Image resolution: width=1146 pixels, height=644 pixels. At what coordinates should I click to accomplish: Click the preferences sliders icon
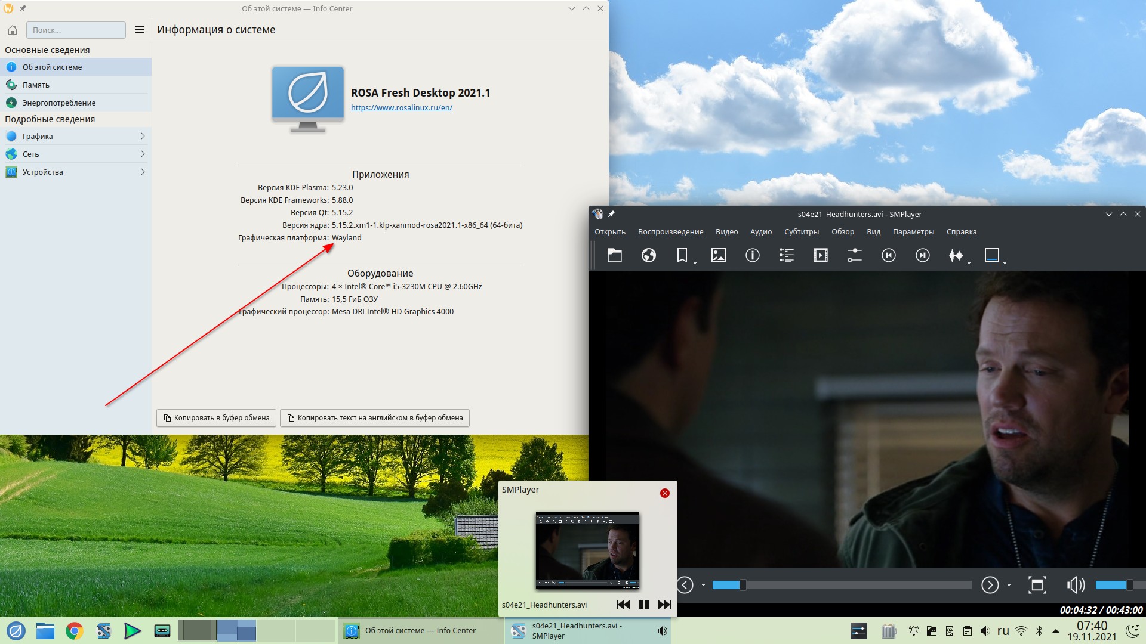click(x=855, y=256)
